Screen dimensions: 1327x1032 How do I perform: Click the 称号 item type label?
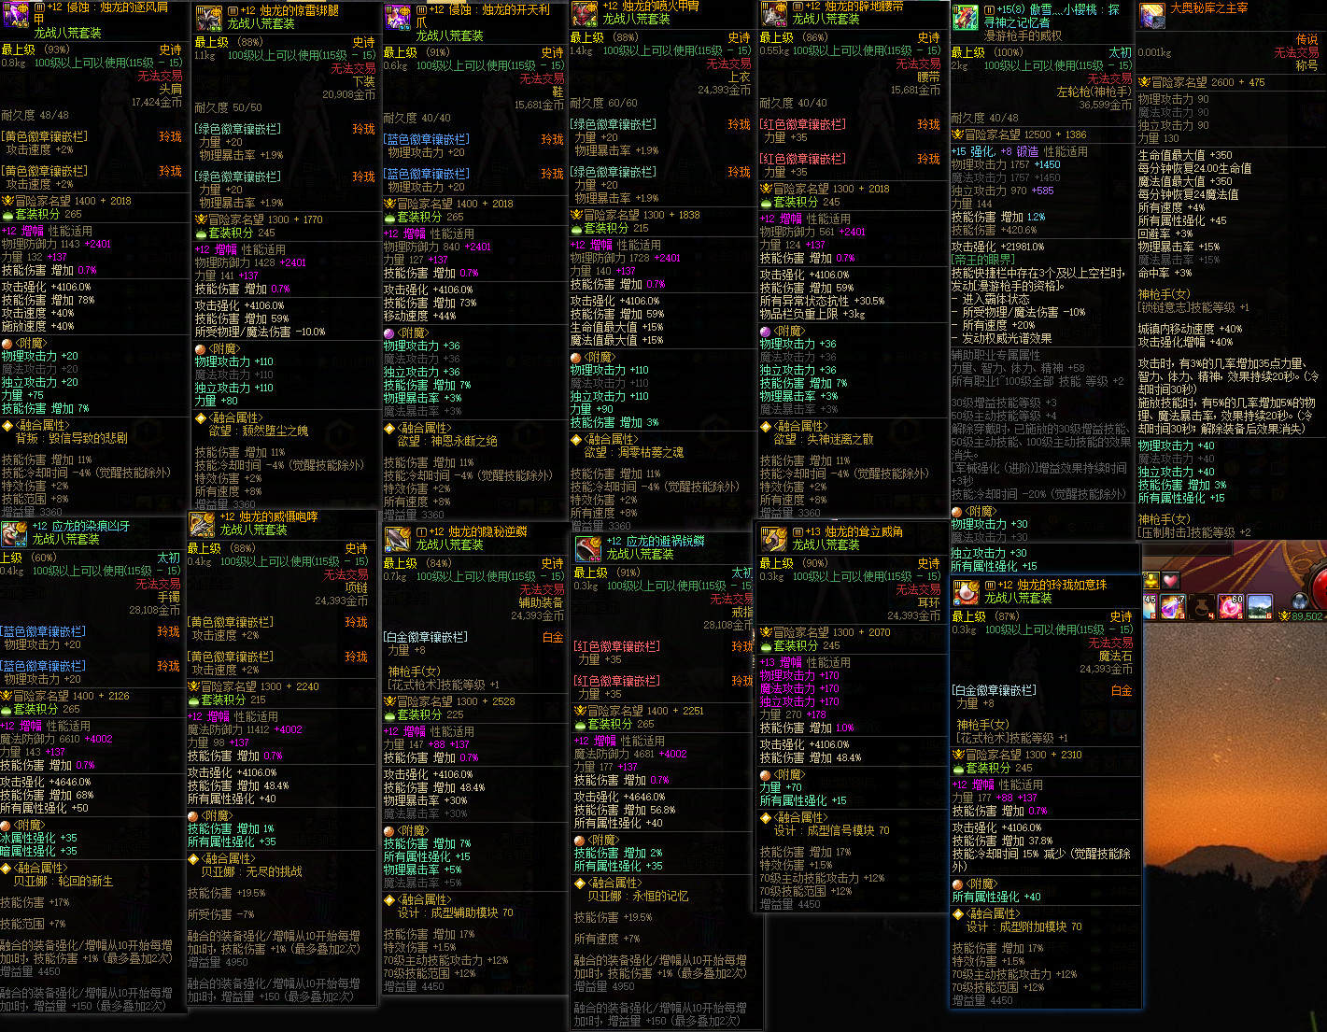(x=1307, y=66)
